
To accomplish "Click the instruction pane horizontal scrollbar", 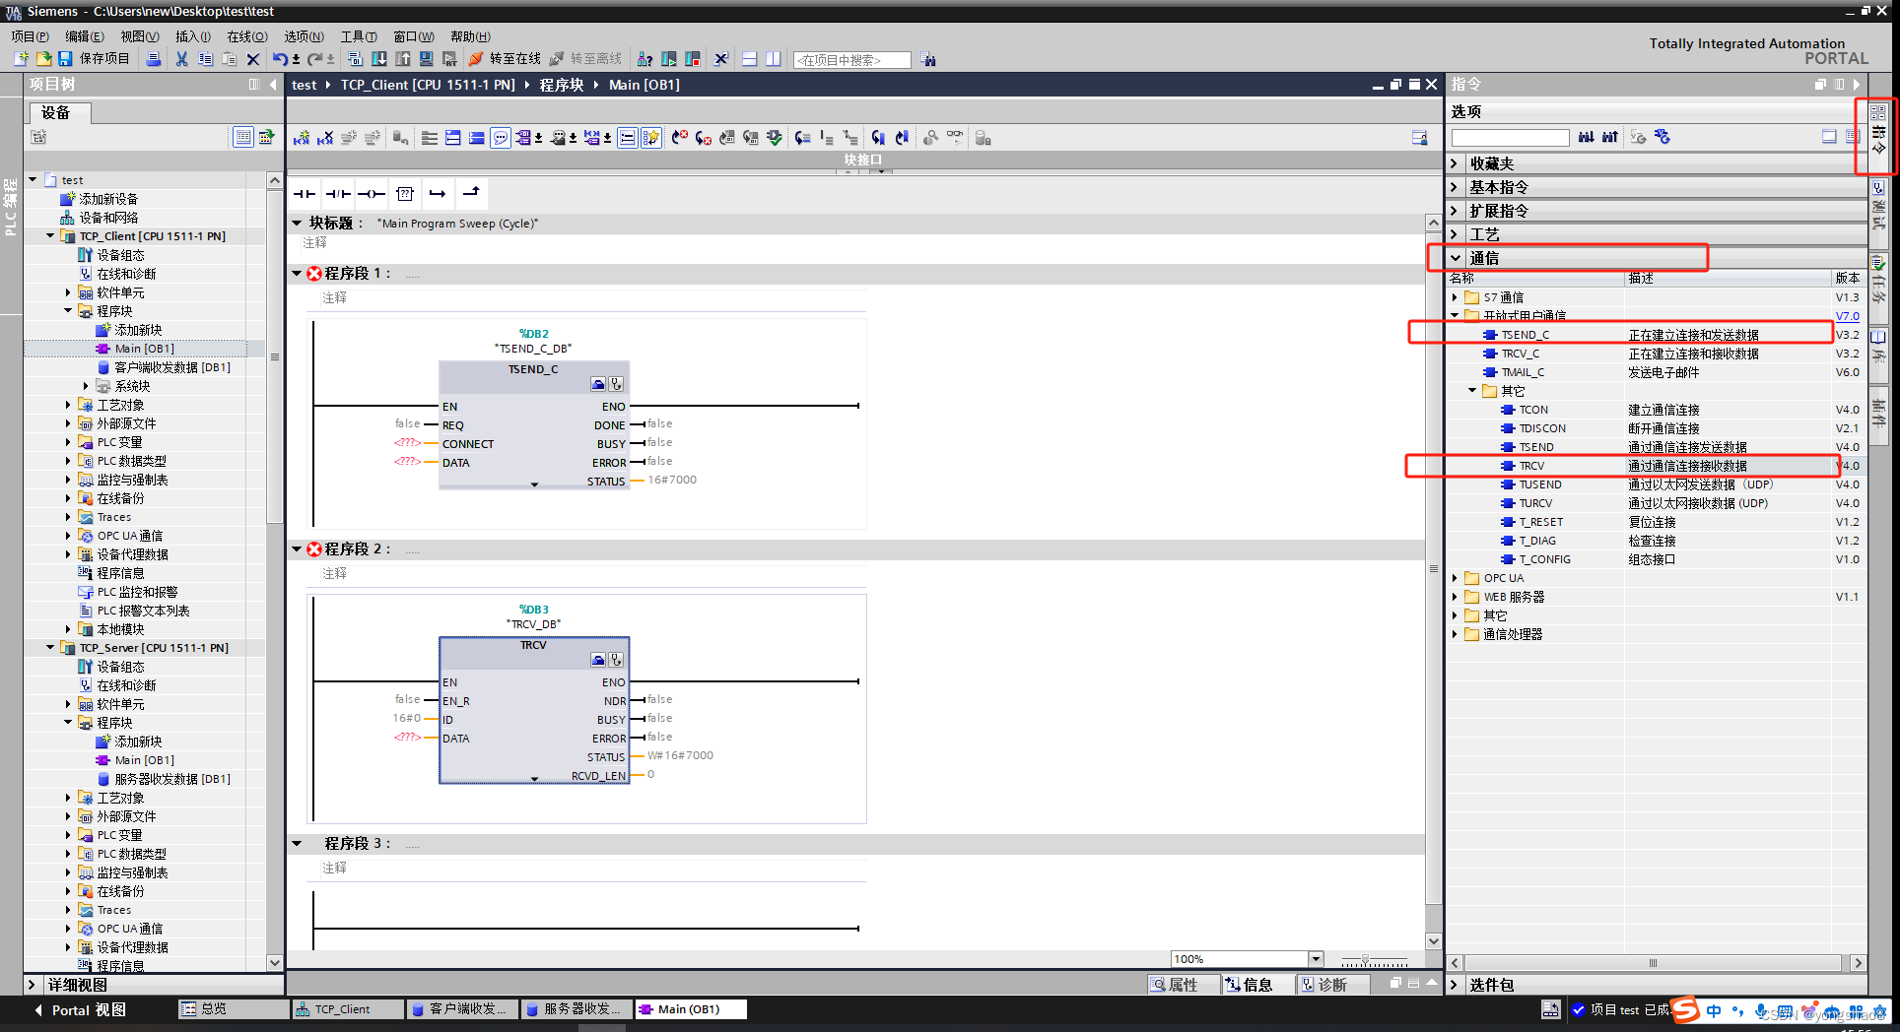I will (x=1653, y=963).
